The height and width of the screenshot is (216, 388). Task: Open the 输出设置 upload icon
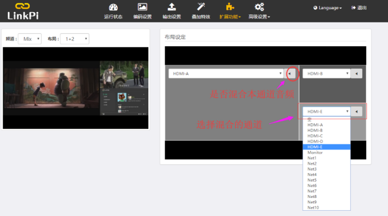tap(172, 7)
